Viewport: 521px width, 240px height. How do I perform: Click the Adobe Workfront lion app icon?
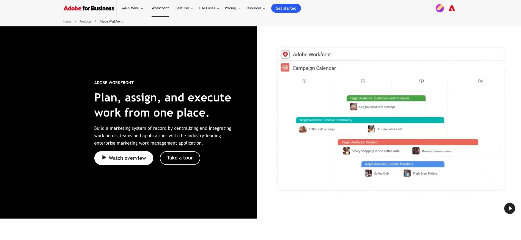click(285, 54)
